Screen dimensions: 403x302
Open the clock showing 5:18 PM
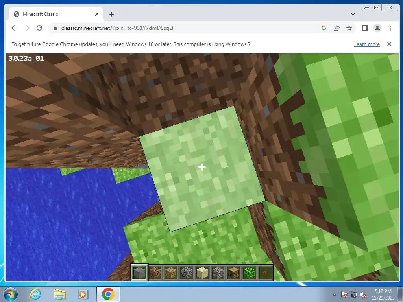click(x=383, y=295)
